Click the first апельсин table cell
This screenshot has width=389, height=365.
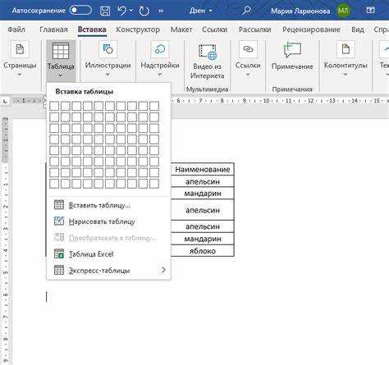[203, 181]
